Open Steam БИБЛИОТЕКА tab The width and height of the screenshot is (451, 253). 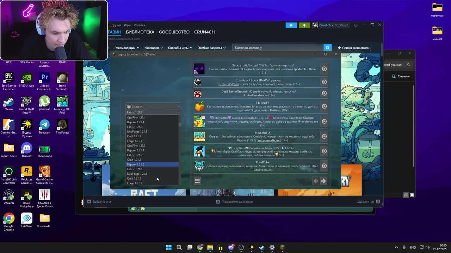[x=140, y=32]
